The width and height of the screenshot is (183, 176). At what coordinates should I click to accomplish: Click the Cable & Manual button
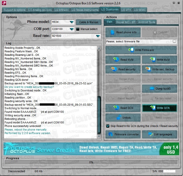(x=89, y=22)
